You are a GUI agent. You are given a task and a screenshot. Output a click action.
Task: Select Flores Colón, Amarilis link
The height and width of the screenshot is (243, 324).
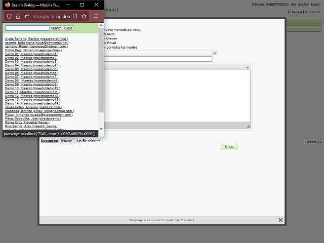[33, 107]
